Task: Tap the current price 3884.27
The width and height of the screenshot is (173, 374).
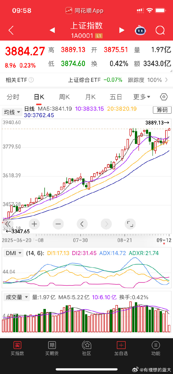Action: (x=25, y=51)
